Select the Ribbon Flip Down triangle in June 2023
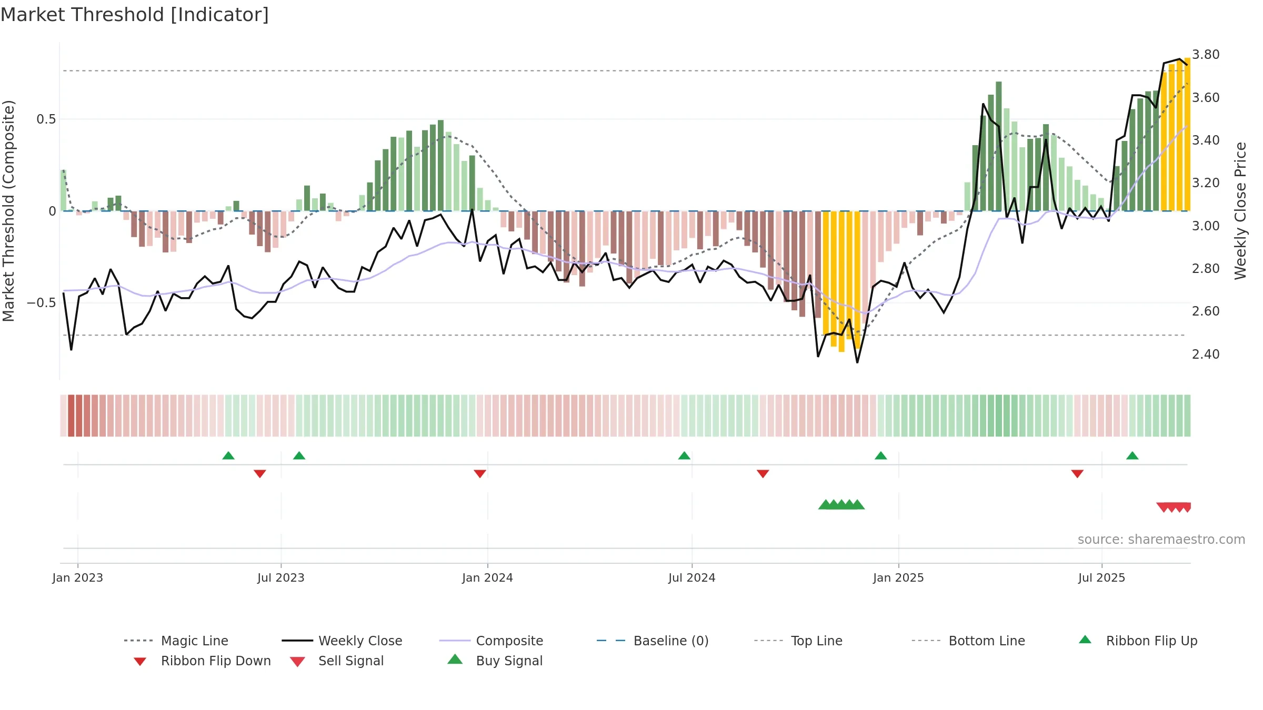The width and height of the screenshot is (1263, 710). pos(260,473)
